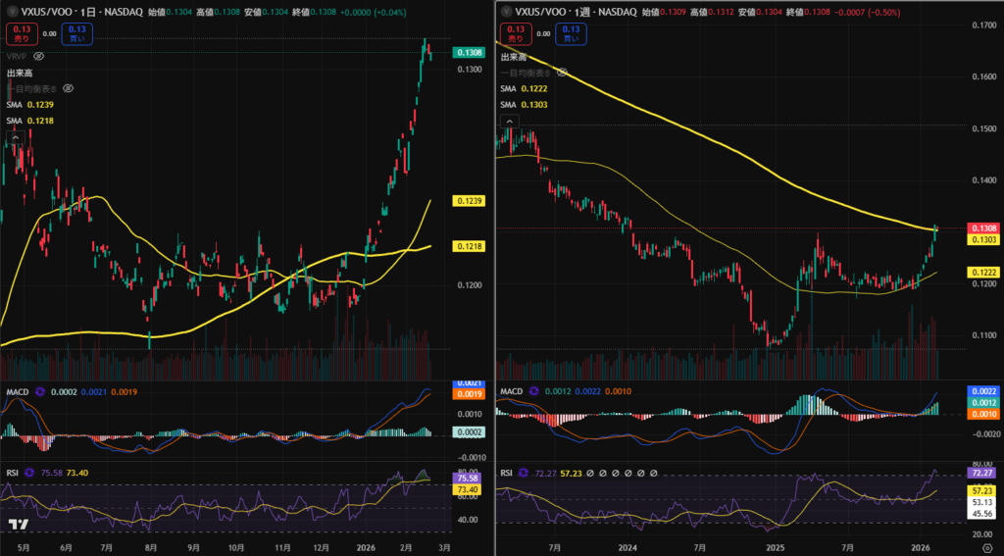Click the yellow 0.1222 SMA price tag on weekly axis
This screenshot has width=1004, height=556.
point(984,272)
